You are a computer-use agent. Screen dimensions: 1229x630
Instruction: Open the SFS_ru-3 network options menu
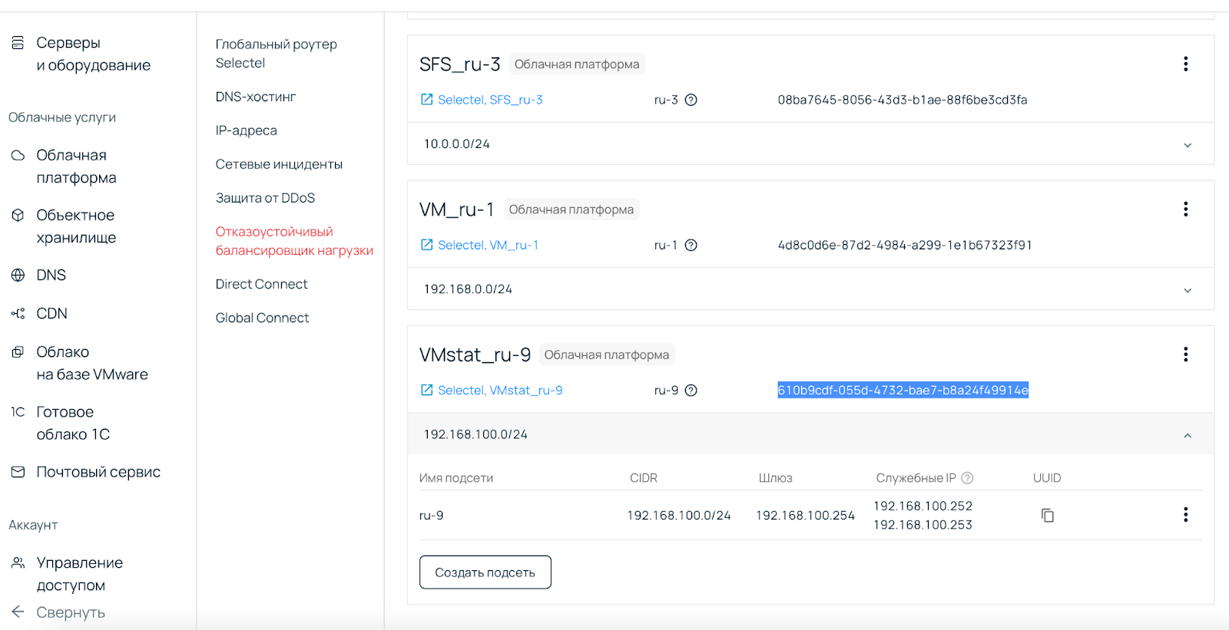[1186, 64]
